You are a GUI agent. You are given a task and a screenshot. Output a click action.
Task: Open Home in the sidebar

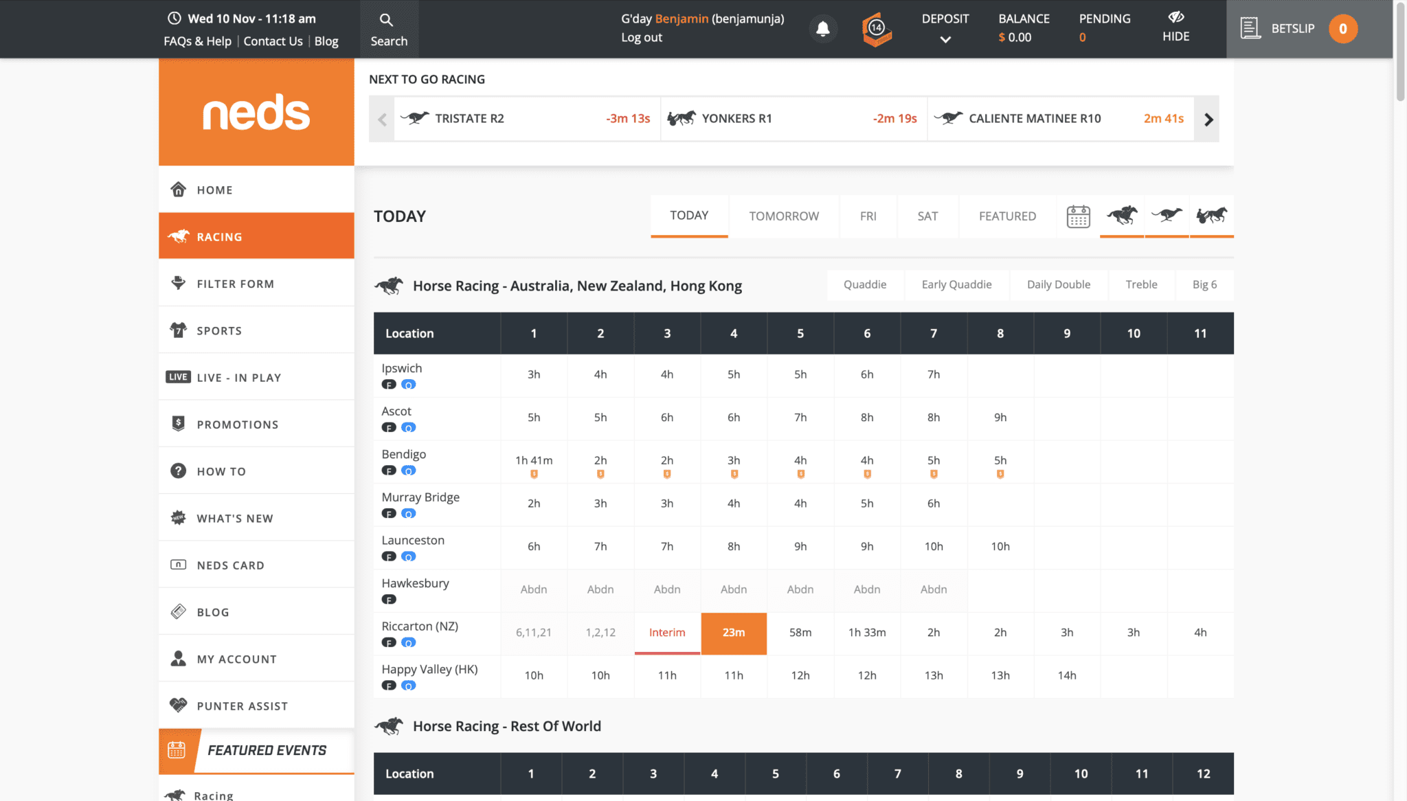[256, 190]
